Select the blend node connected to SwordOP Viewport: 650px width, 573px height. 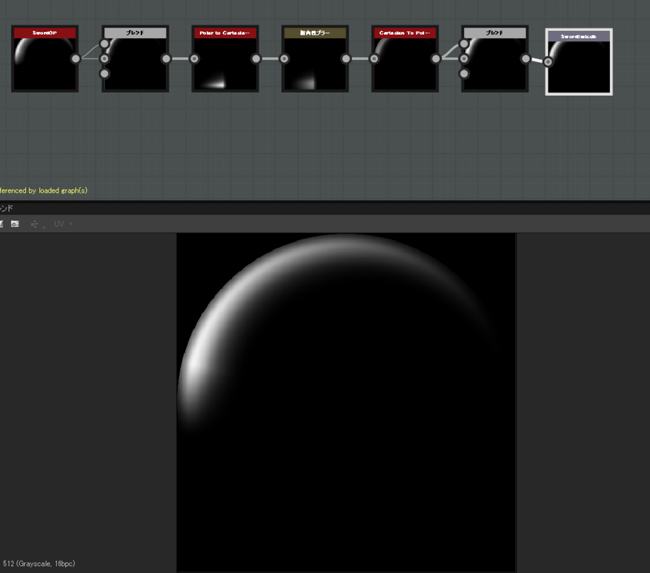pos(135,58)
